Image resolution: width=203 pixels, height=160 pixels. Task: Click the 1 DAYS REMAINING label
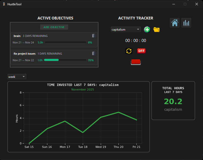[x=50, y=54]
